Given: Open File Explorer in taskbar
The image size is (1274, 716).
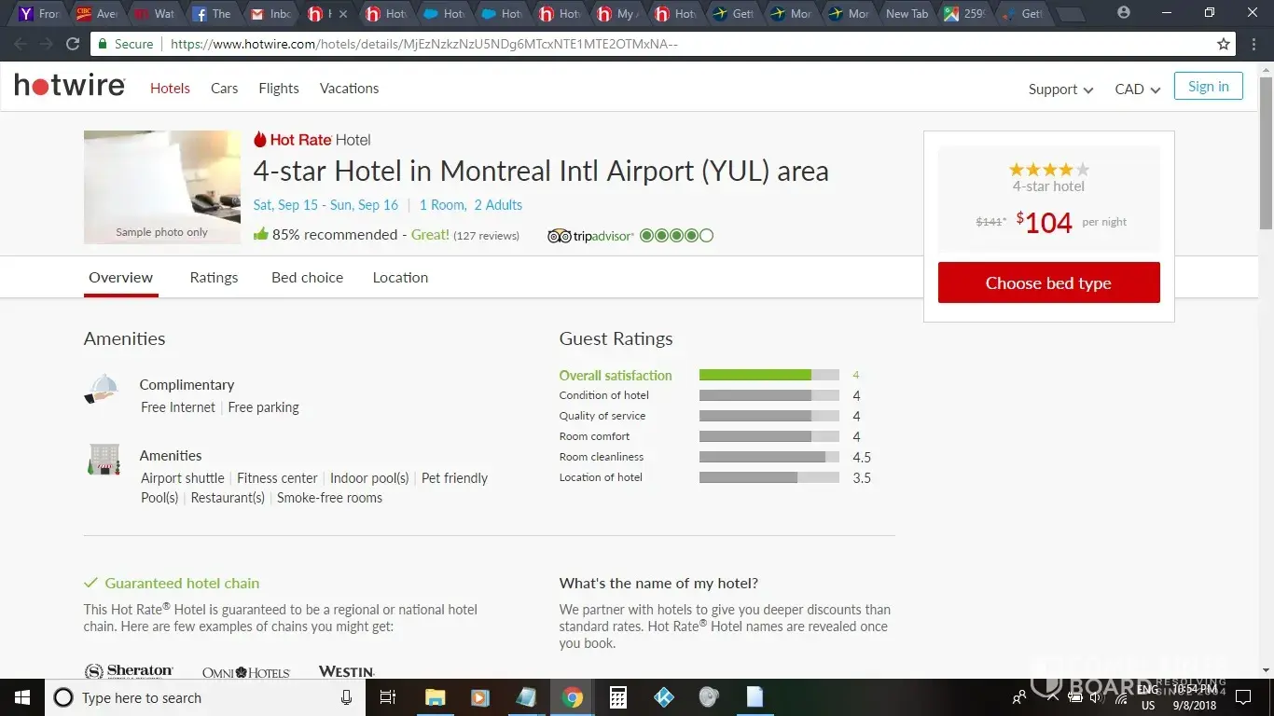Looking at the screenshot, I should (x=435, y=697).
